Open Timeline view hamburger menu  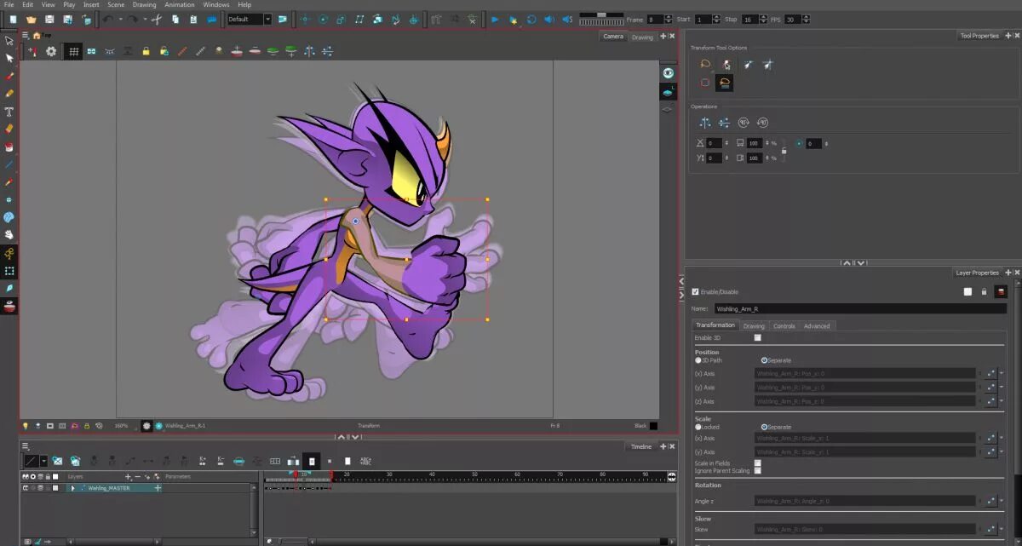[25, 445]
